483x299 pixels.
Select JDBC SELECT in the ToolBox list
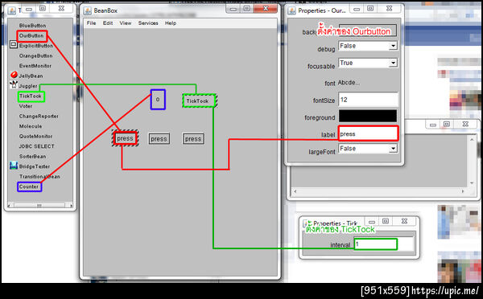(x=37, y=146)
